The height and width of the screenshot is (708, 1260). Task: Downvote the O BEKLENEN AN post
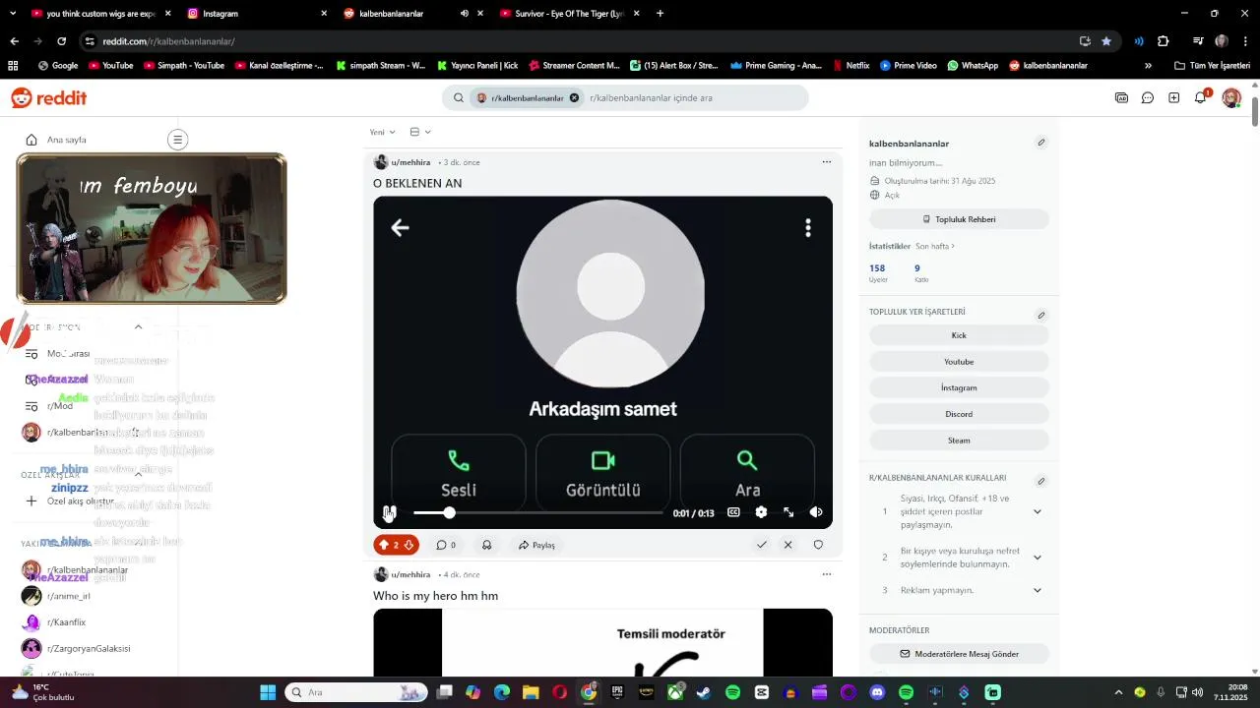pos(409,545)
